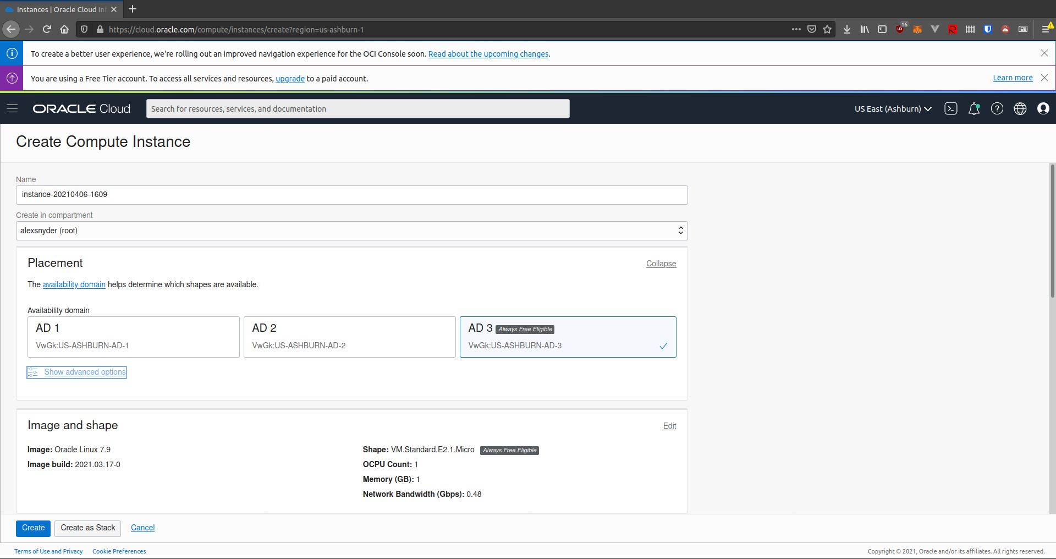Open the availability domain help link
Viewport: 1056px width, 559px height.
[x=74, y=284]
